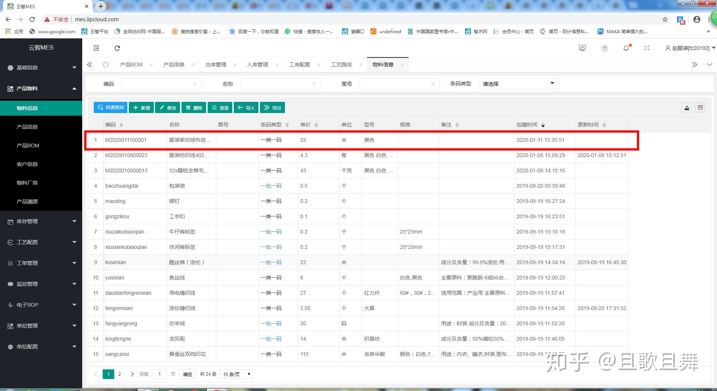Click the 查看 button
This screenshot has width=717, height=391.
[220, 107]
